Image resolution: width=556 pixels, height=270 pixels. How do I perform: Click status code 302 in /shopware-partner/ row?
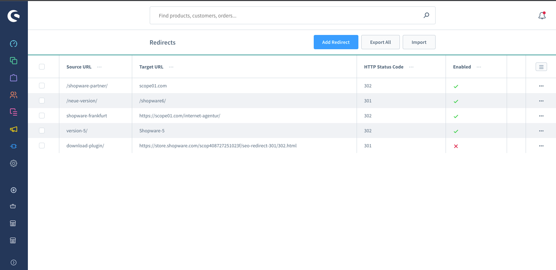pos(368,86)
